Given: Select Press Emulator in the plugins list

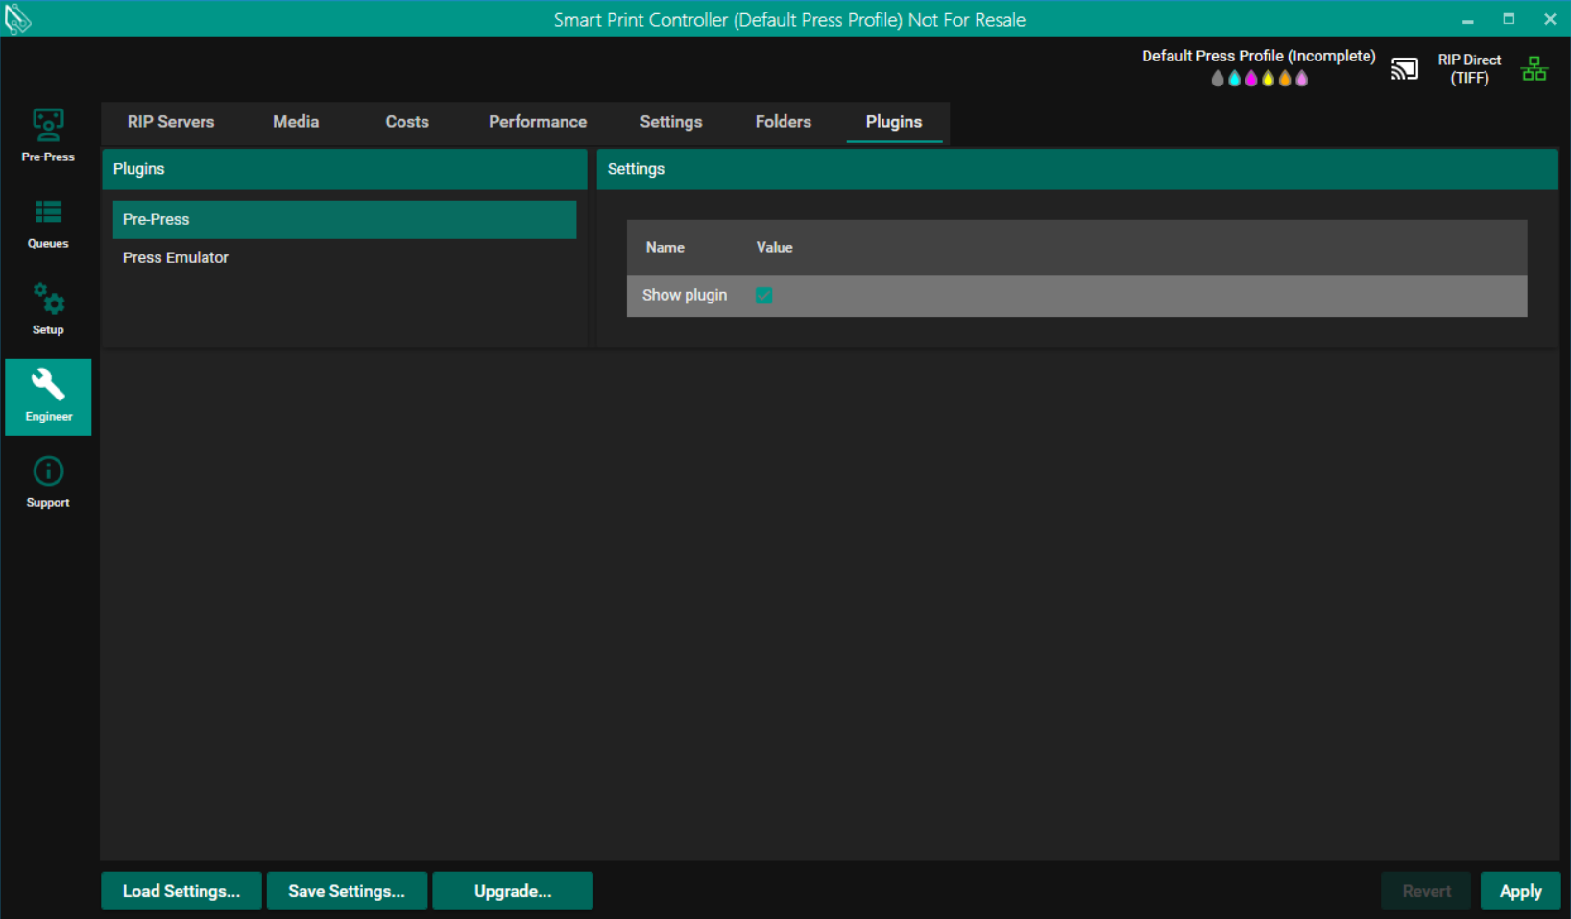Looking at the screenshot, I should click(176, 257).
